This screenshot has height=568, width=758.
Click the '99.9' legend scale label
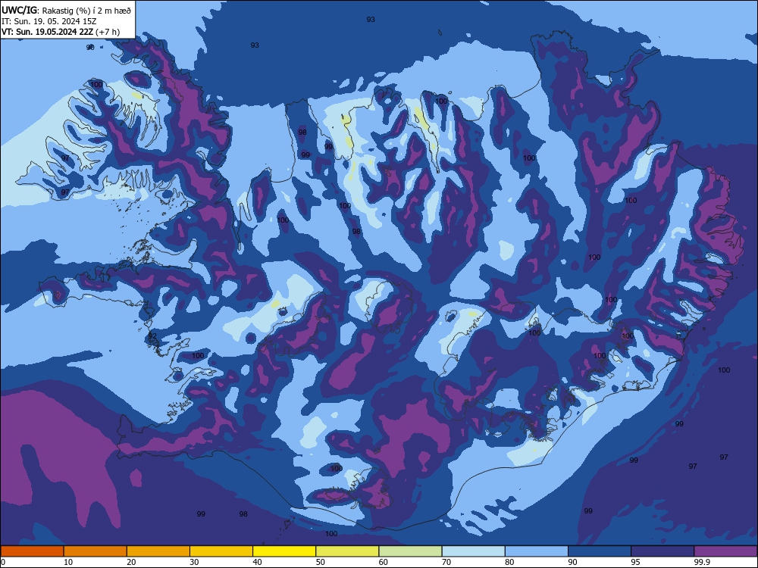click(x=702, y=562)
